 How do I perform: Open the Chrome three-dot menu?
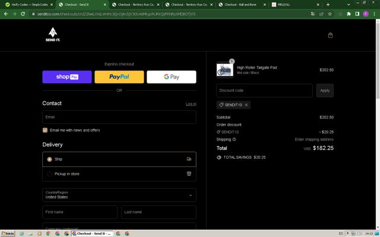(374, 14)
